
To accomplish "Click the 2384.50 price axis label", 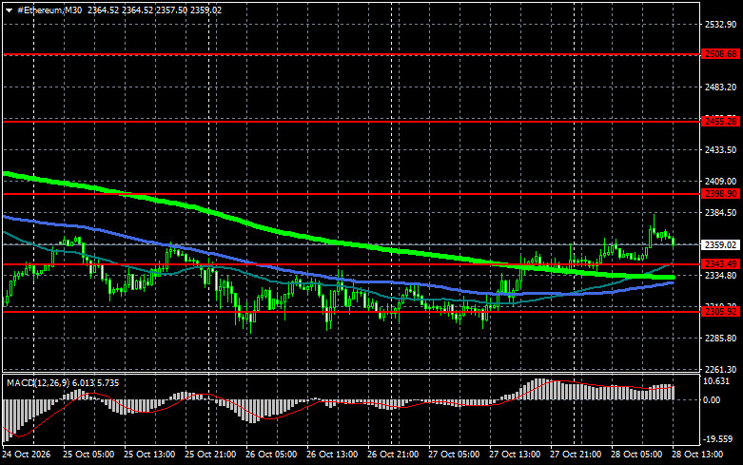I will pyautogui.click(x=721, y=213).
